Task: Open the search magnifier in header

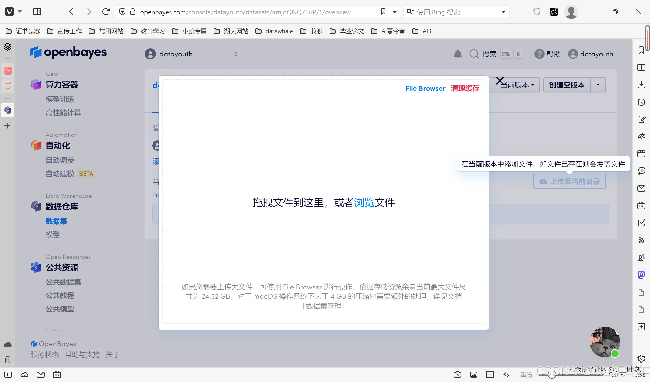Action: (474, 54)
